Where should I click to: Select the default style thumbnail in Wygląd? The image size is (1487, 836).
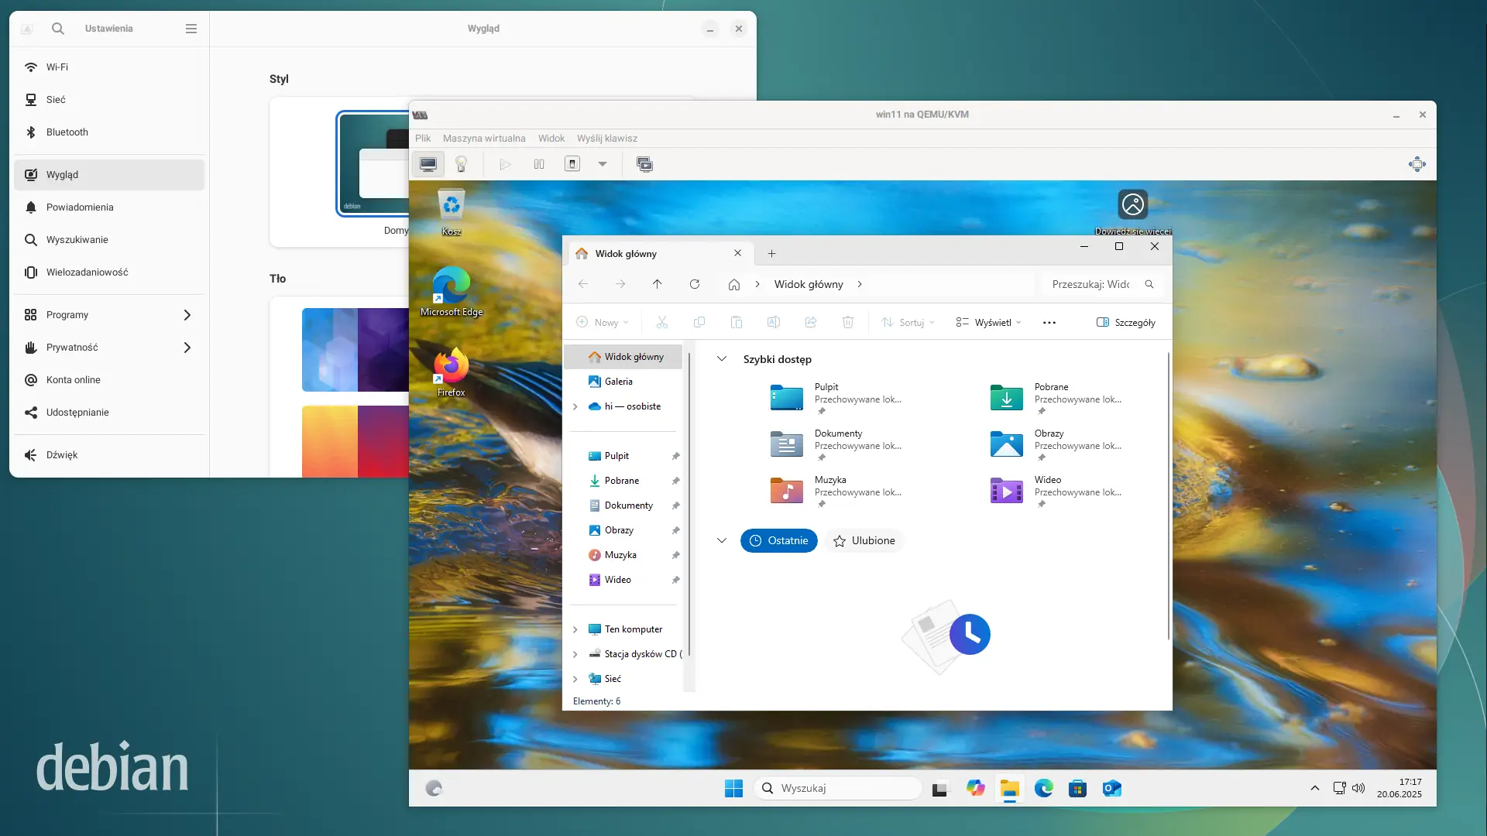coord(373,164)
